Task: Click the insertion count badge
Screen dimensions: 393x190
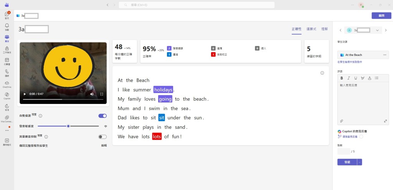Action: (257, 48)
